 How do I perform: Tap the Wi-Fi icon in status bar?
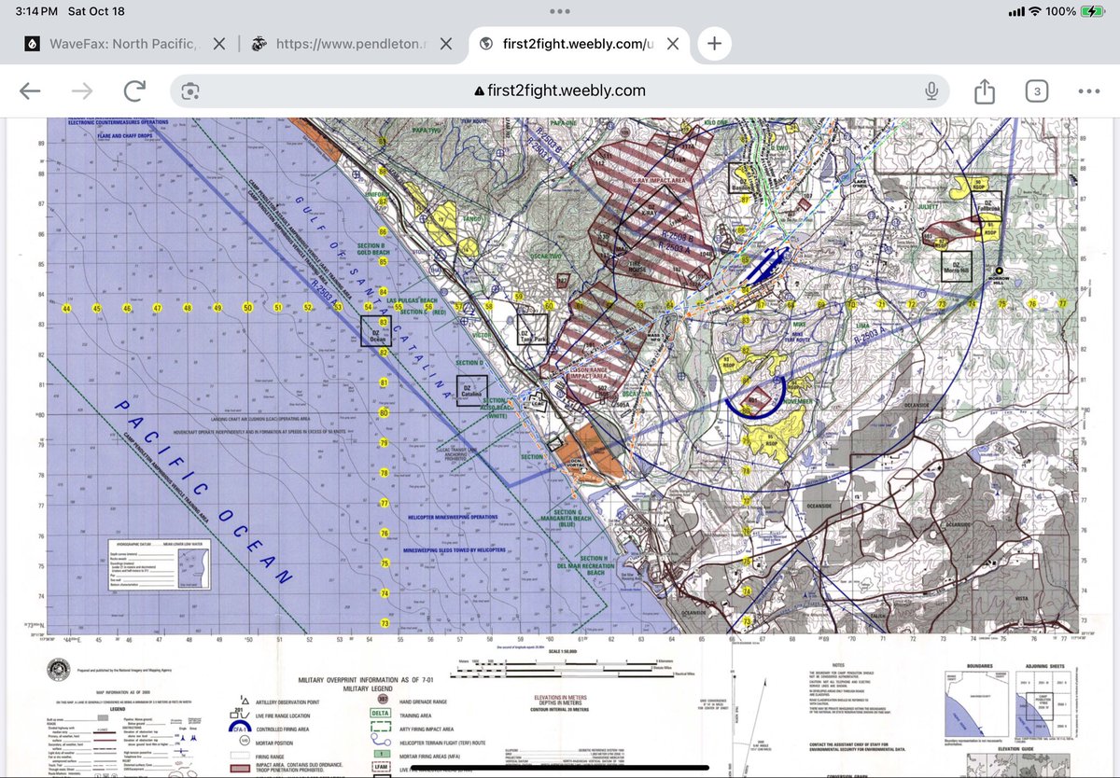click(1035, 11)
